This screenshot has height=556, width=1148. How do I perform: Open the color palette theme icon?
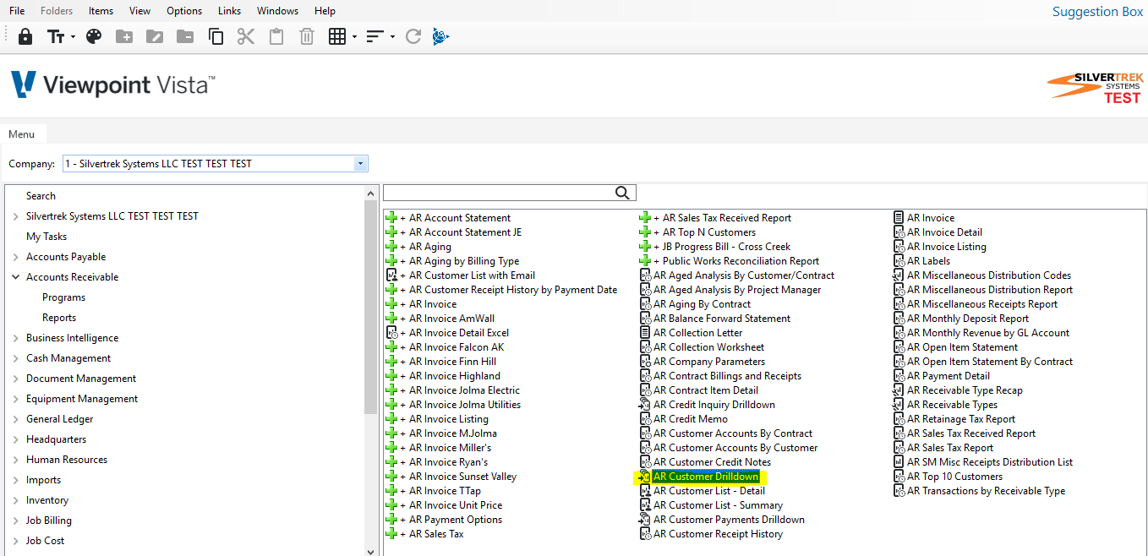pyautogui.click(x=94, y=36)
